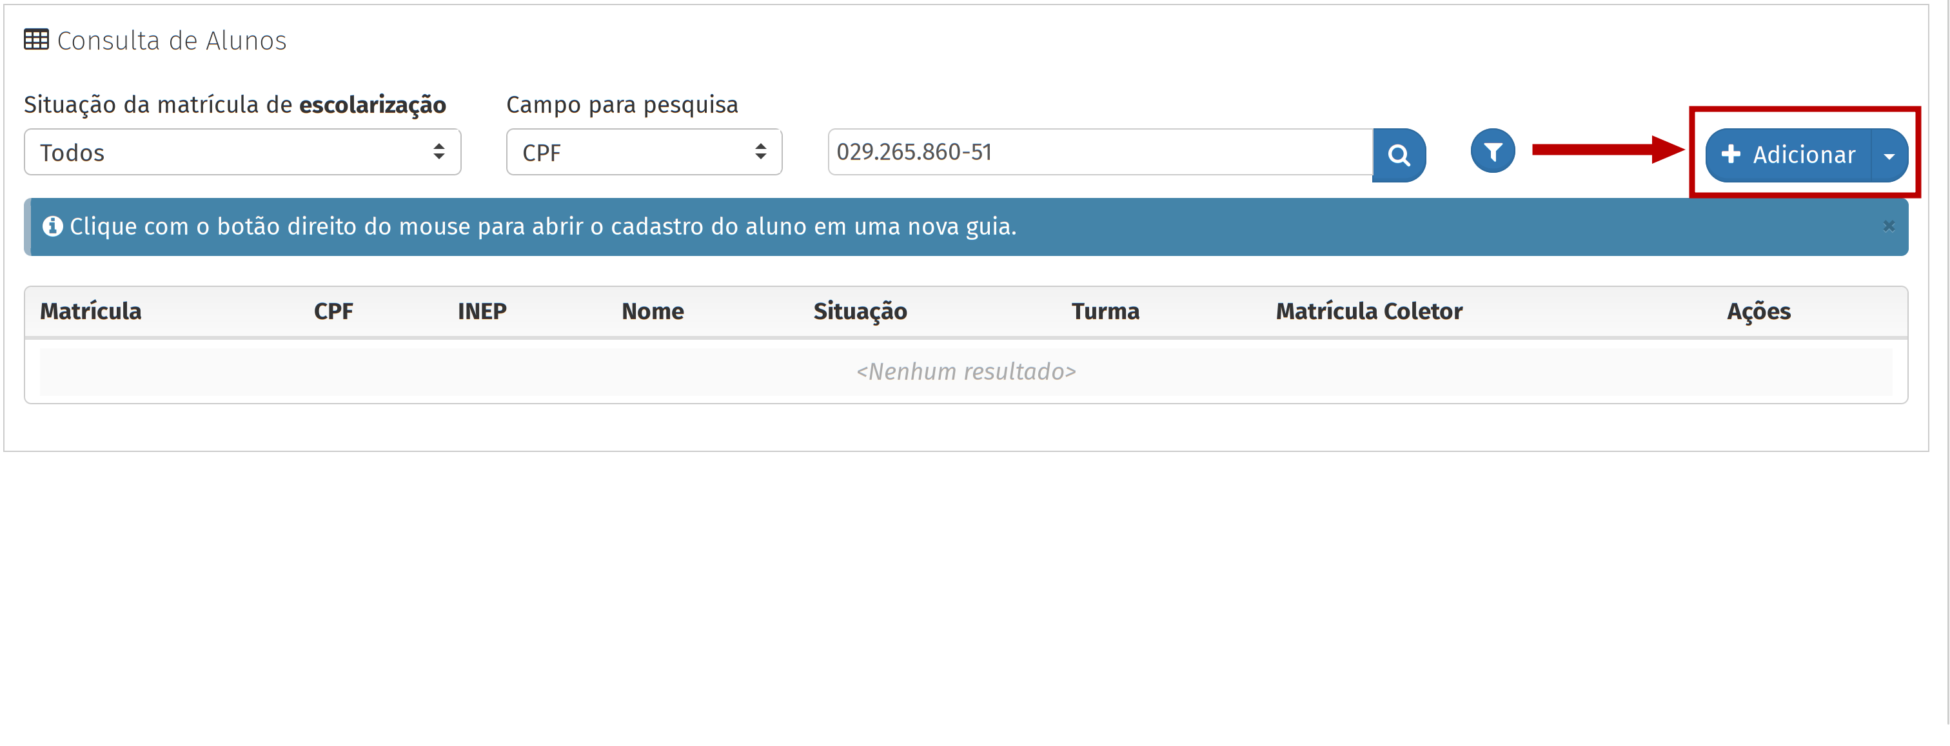Open the Campo para pesquisa CPF dropdown
This screenshot has width=1950, height=746.
pos(644,153)
